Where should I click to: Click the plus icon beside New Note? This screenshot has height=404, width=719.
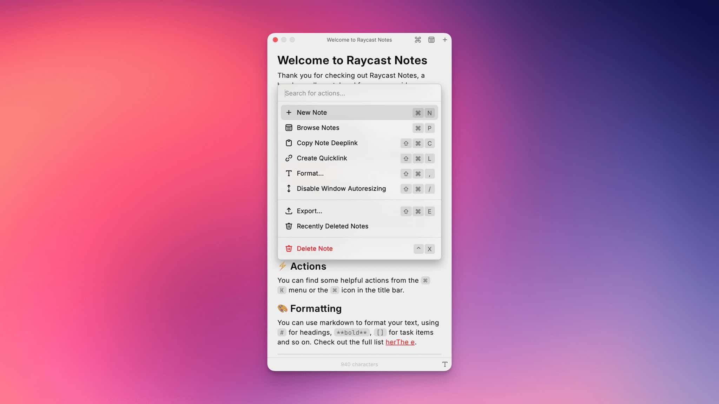[289, 113]
